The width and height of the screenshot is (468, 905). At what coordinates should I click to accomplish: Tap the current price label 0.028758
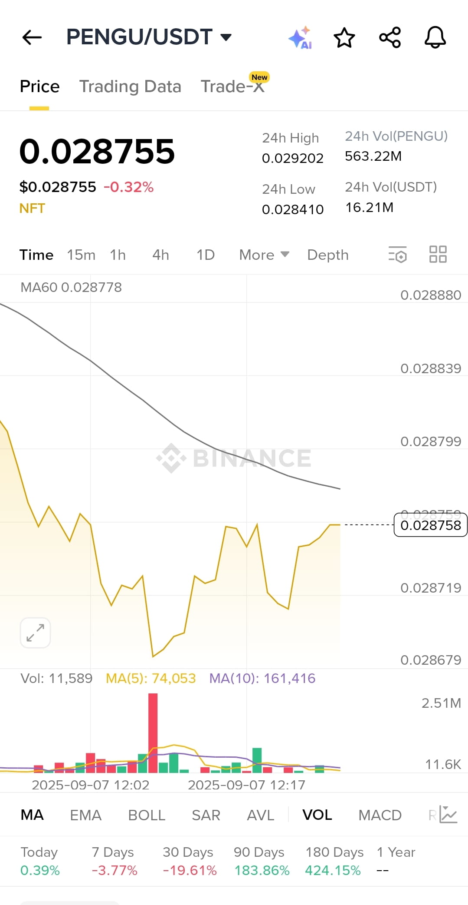430,525
